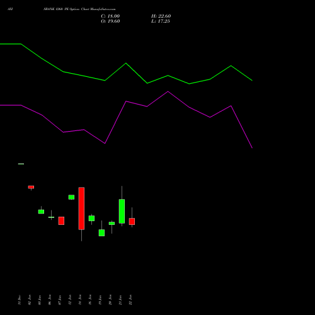The width and height of the screenshot is (315, 315).
Task: Select the tall green candle above 21 Jan
Action: click(x=122, y=211)
